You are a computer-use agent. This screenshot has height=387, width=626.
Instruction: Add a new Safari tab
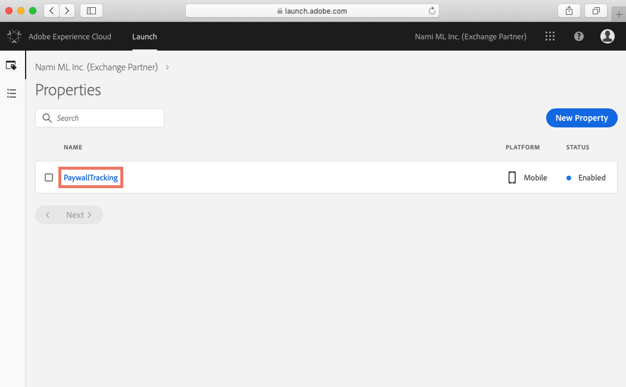[x=619, y=15]
